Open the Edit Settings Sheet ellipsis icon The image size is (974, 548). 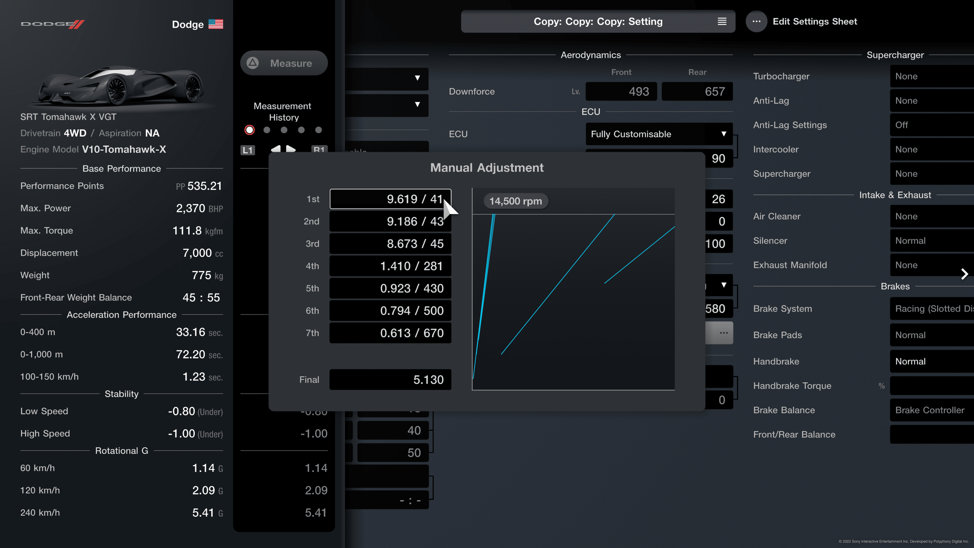click(x=756, y=22)
